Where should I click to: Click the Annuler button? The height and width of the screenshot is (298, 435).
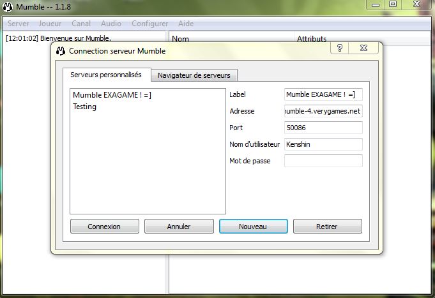coord(179,227)
